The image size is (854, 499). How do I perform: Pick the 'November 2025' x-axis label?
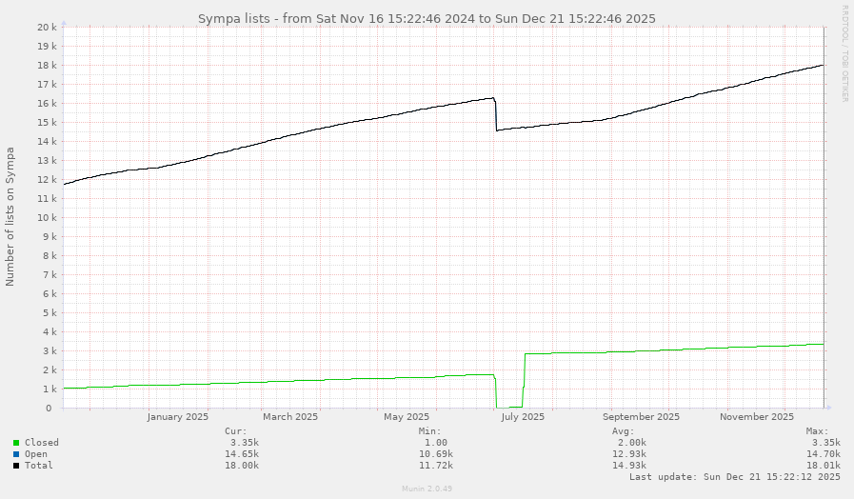point(756,416)
